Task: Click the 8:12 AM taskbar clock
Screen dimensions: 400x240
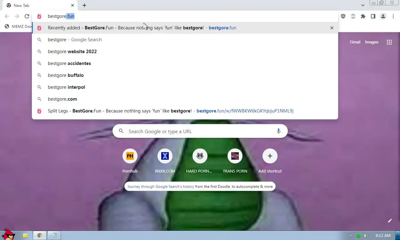Action: [383, 236]
